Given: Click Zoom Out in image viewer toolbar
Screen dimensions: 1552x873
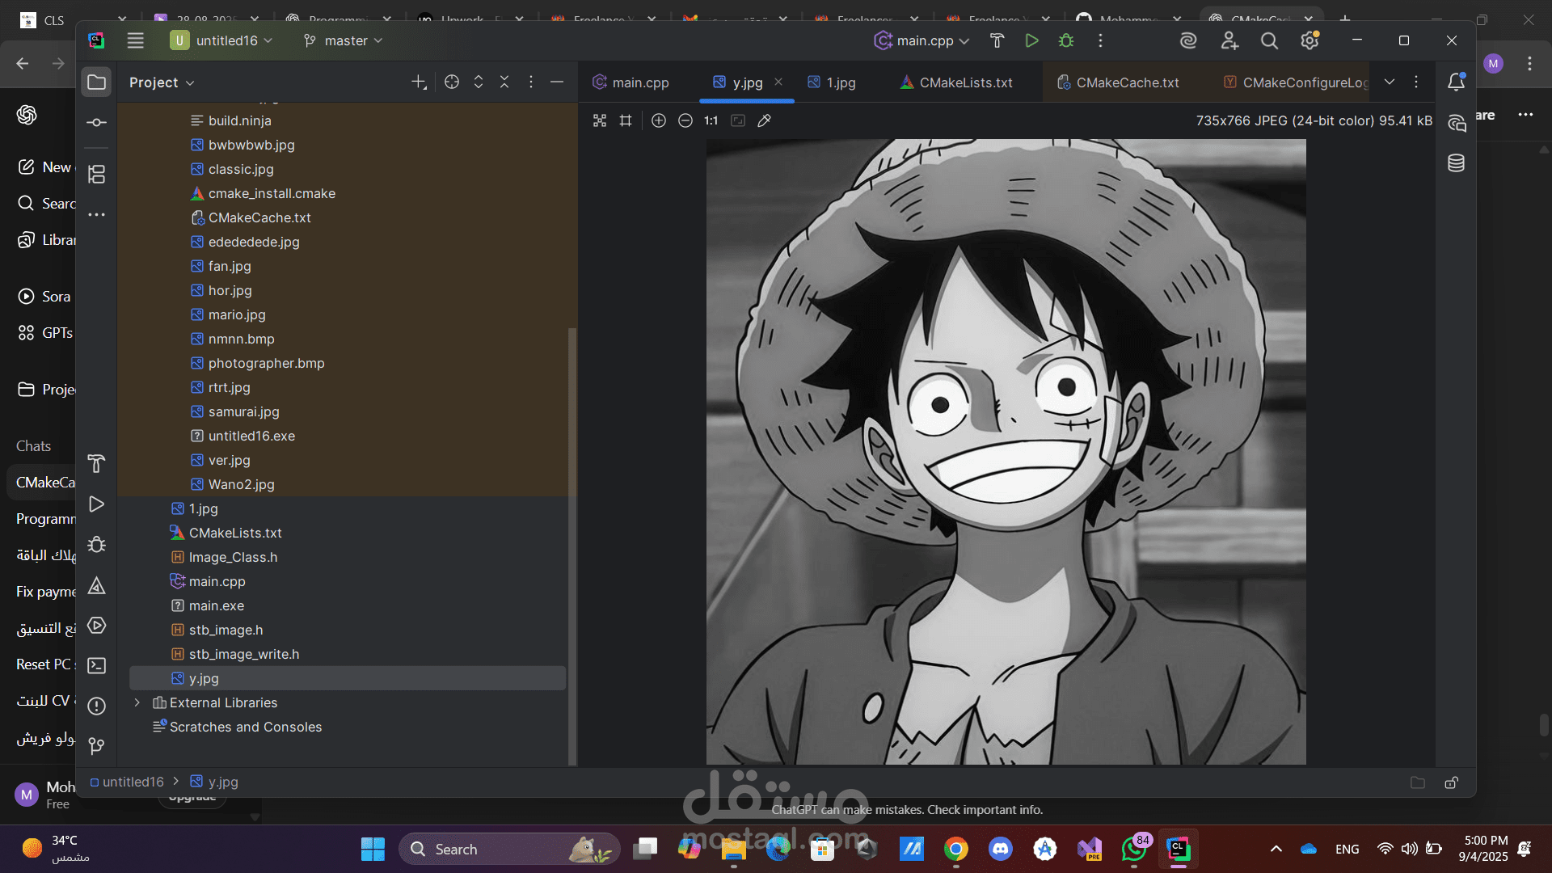Looking at the screenshot, I should (685, 120).
